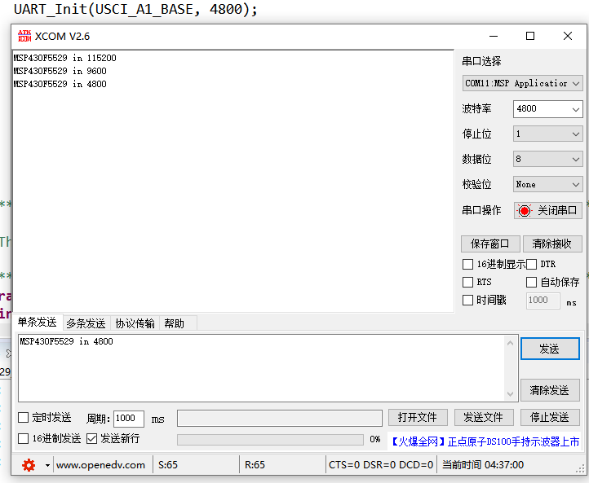Image resolution: width=589 pixels, height=483 pixels.
Task: Open the red gear settings icon
Action: click(29, 465)
